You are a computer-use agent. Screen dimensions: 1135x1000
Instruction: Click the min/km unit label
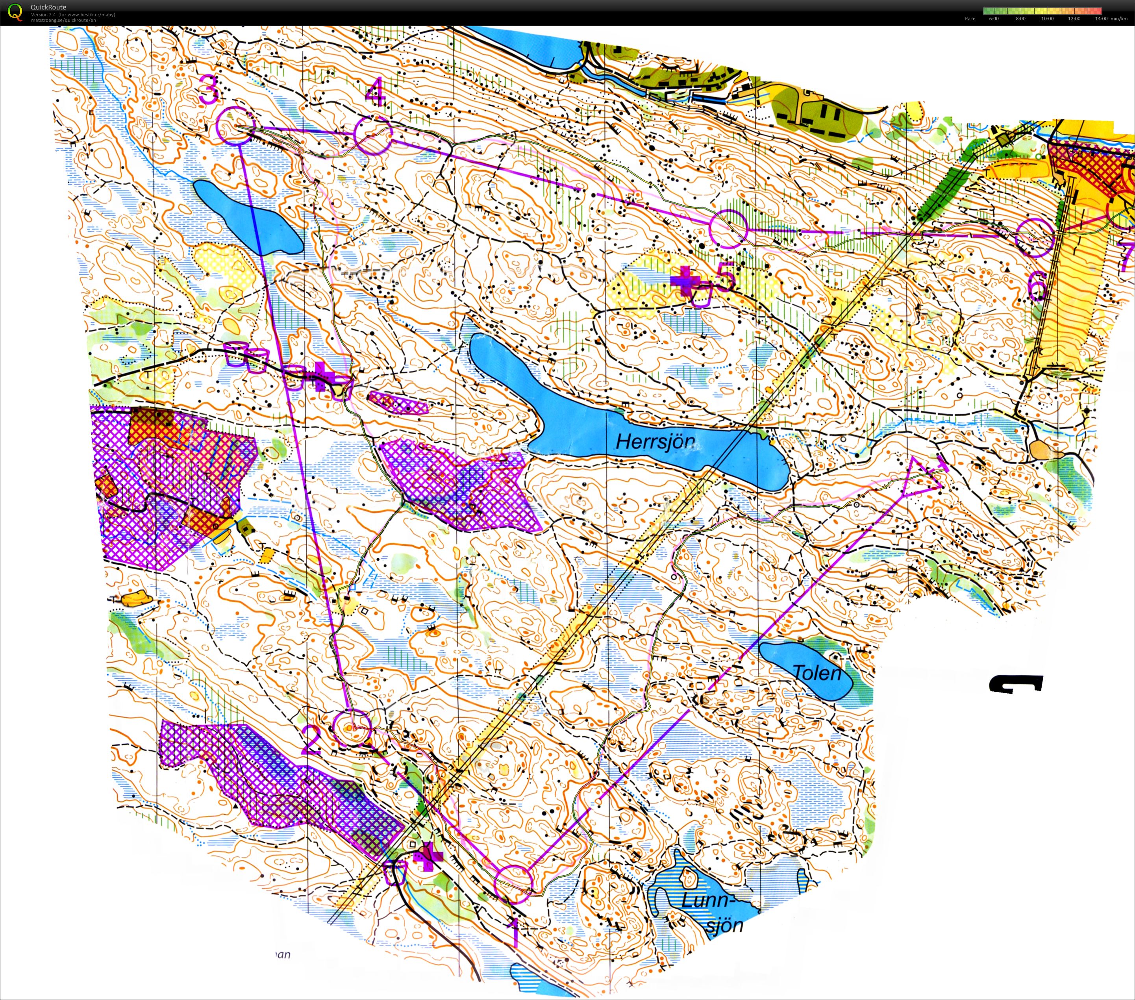1119,19
